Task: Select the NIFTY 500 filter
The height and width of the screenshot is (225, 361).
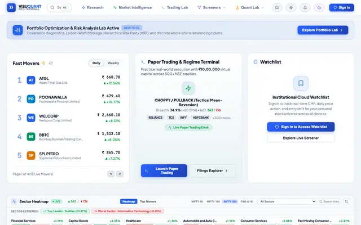Action: [x=230, y=201]
